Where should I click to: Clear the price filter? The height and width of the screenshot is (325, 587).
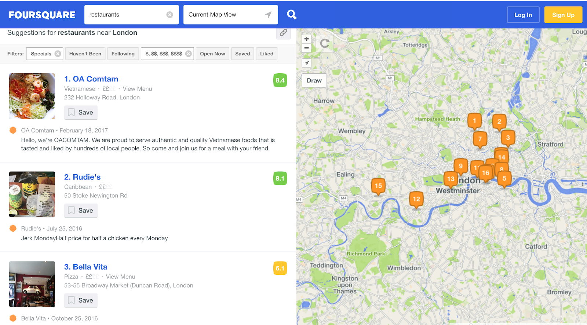pos(188,54)
